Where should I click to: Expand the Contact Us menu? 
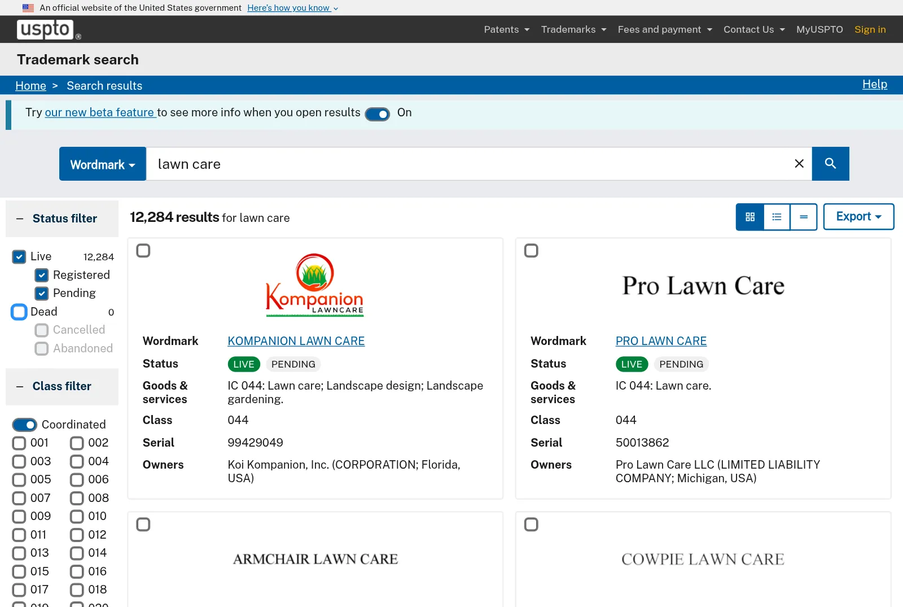pyautogui.click(x=754, y=29)
